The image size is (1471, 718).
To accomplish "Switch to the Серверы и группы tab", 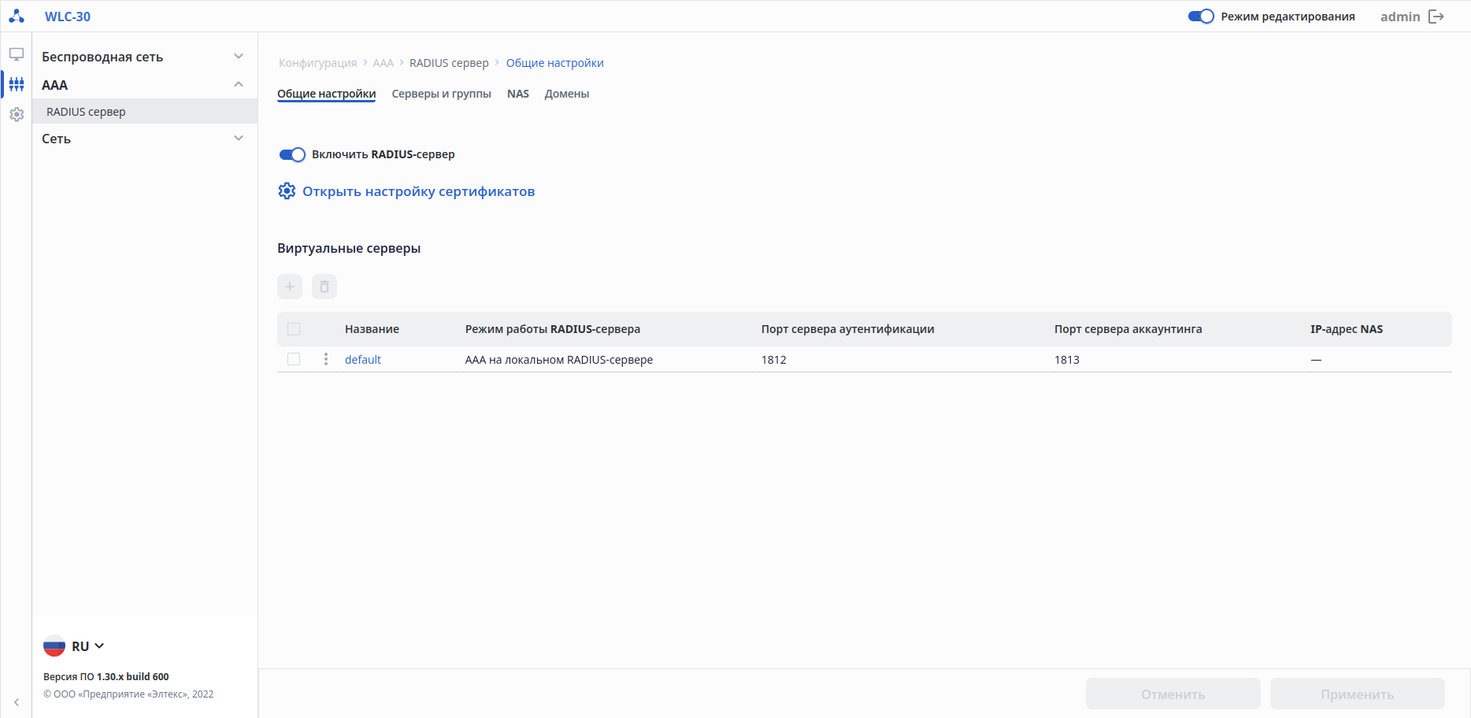I will (441, 94).
